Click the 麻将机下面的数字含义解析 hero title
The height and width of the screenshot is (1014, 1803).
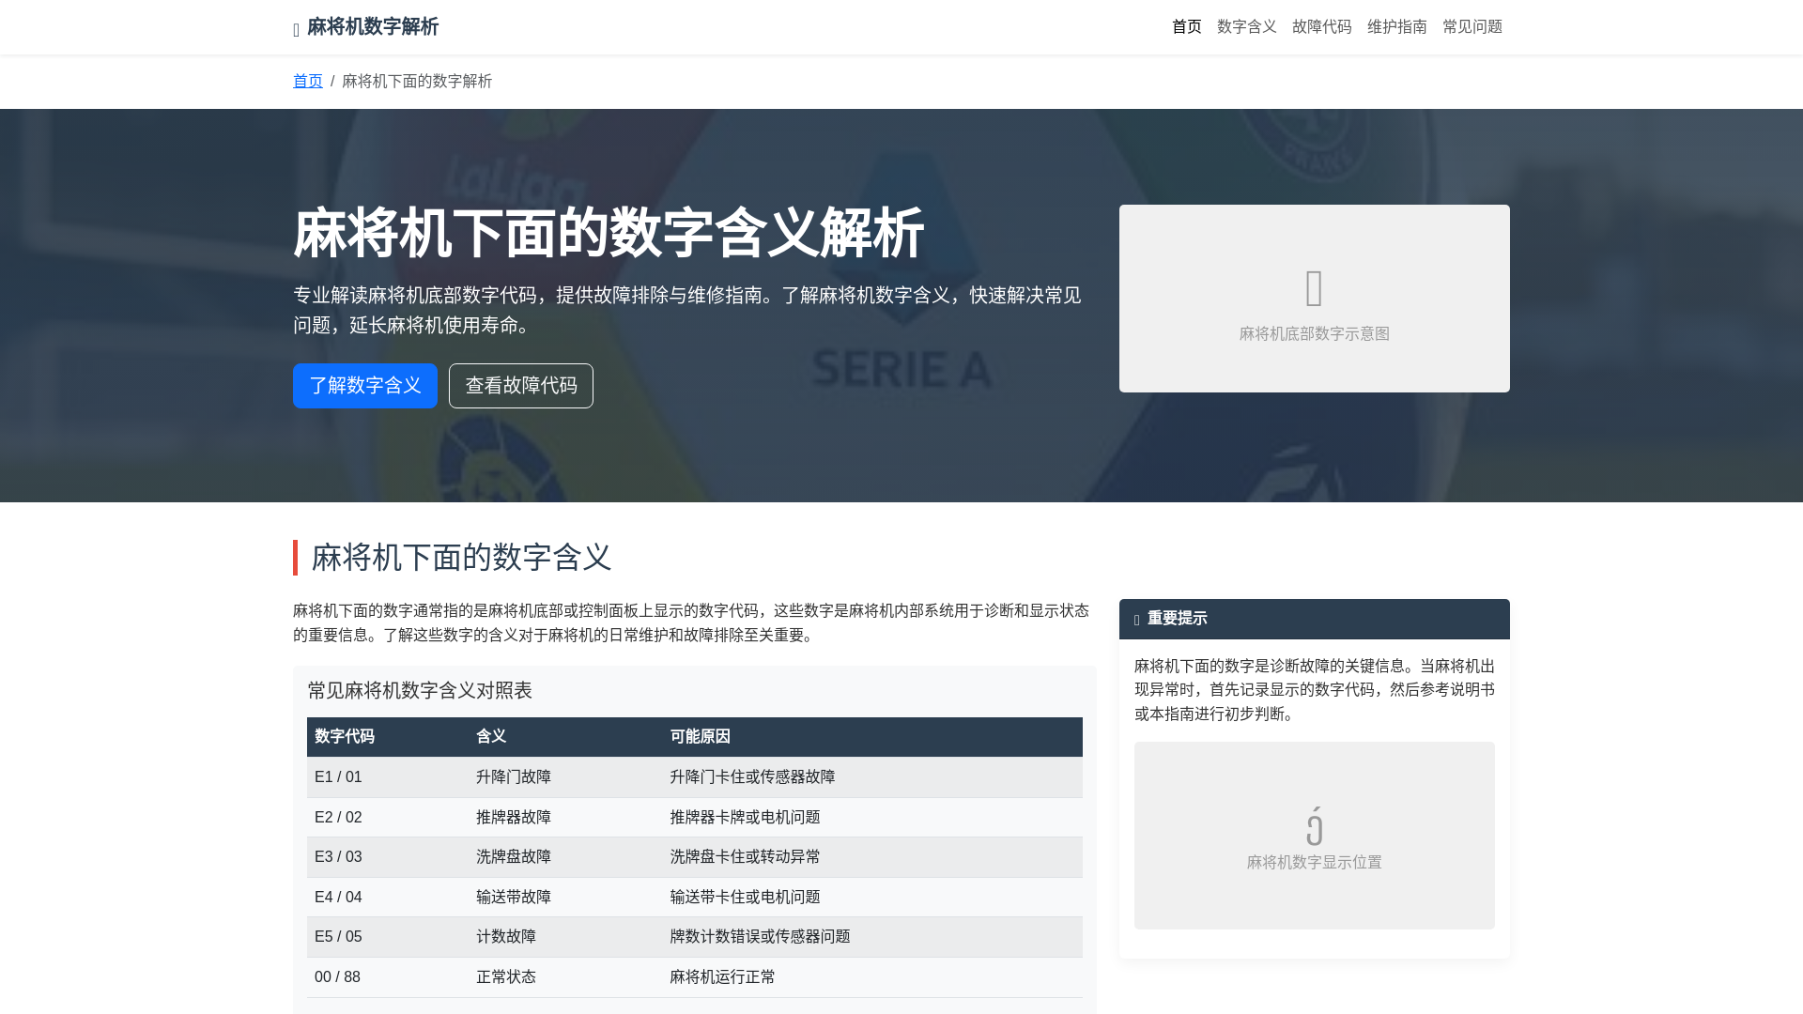(609, 234)
